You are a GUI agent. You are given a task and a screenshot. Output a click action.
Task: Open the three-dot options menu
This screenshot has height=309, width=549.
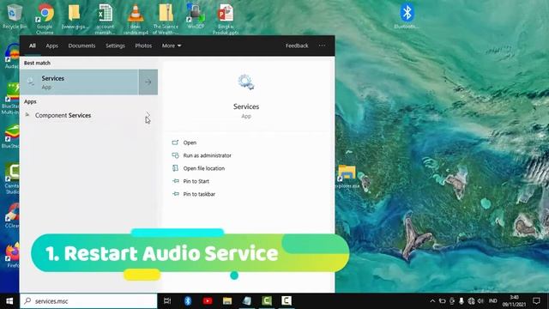click(322, 45)
